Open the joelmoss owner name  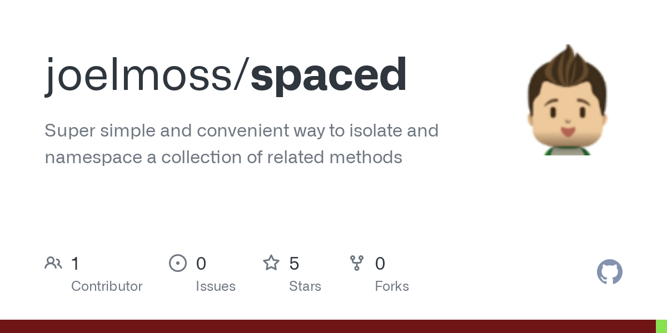(x=140, y=75)
